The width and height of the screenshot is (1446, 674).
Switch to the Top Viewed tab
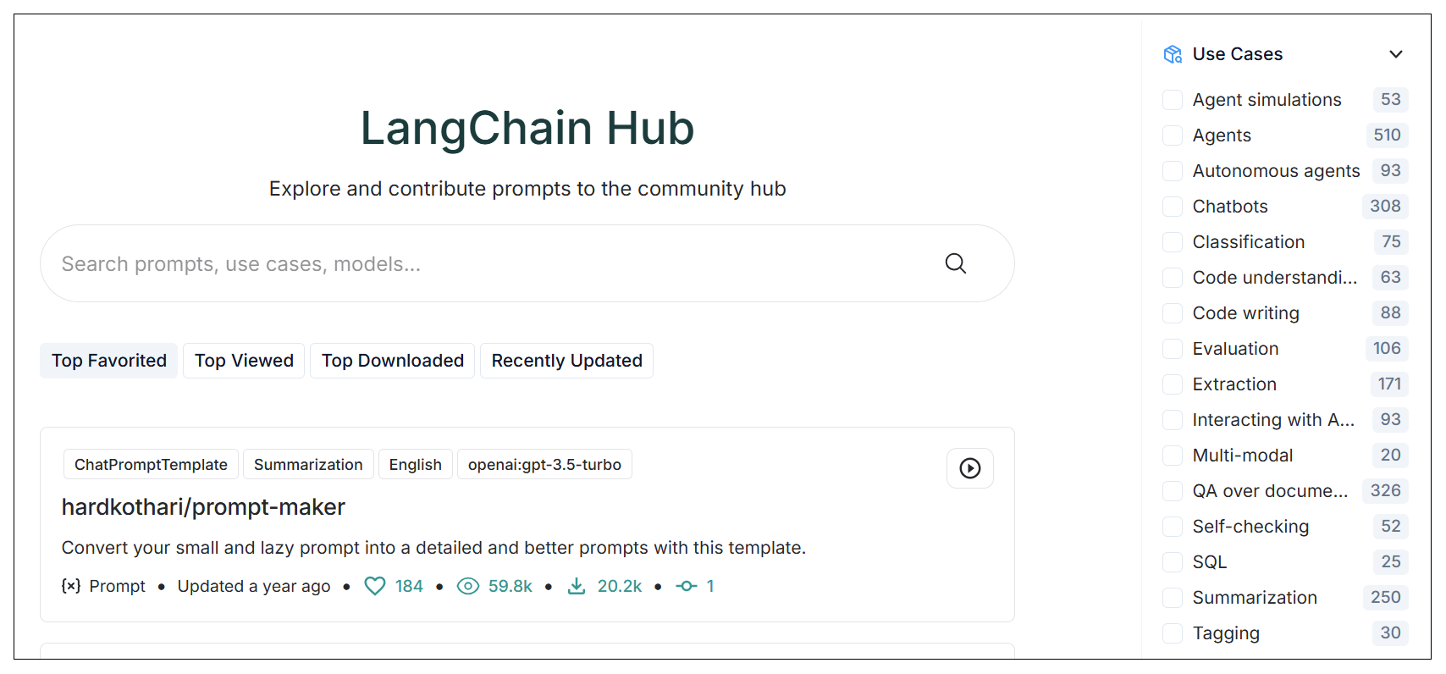tap(244, 361)
